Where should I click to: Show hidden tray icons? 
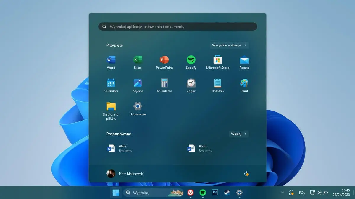pos(282,193)
